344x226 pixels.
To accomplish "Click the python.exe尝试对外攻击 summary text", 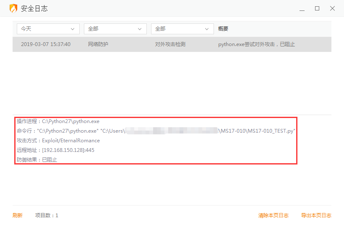I will [x=256, y=44].
